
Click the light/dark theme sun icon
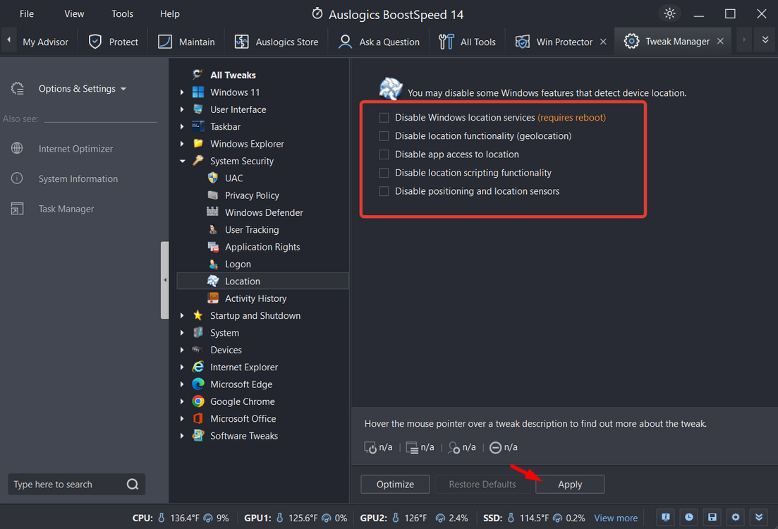click(669, 13)
